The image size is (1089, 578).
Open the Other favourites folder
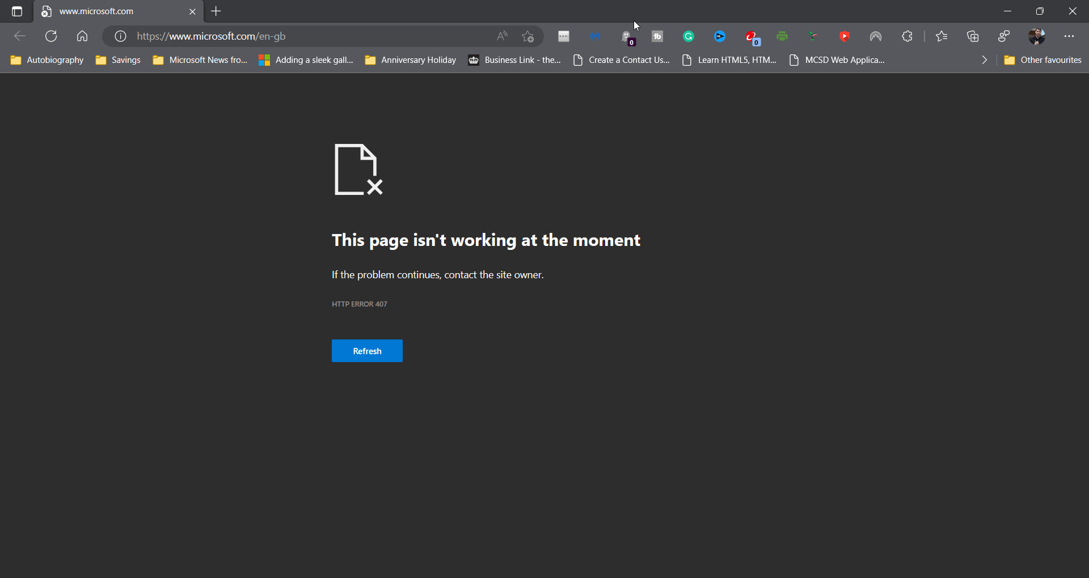1042,60
